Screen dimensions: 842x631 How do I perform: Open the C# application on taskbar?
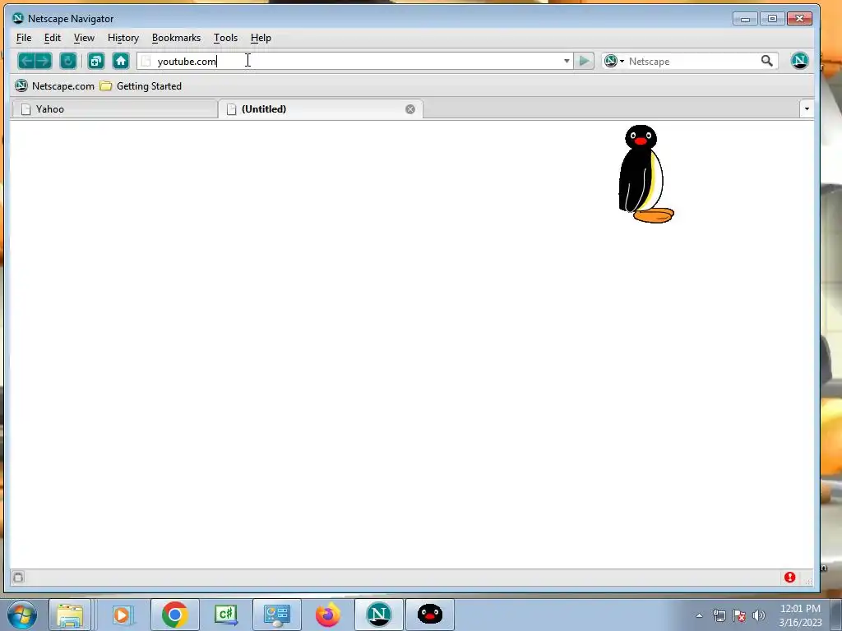pos(225,615)
